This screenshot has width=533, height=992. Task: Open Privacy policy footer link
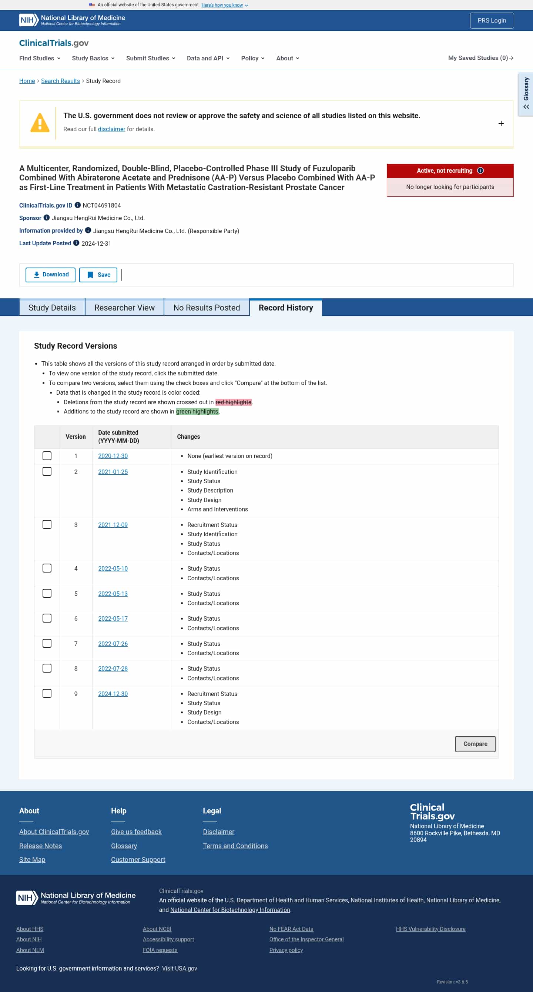tap(286, 950)
